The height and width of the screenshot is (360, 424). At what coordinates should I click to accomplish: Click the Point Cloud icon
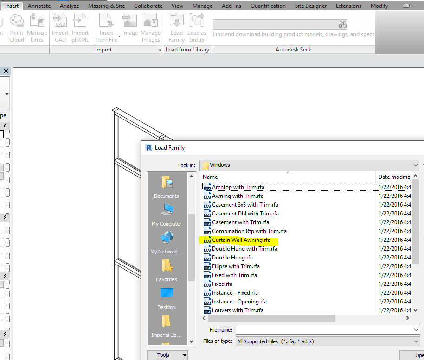(x=17, y=27)
